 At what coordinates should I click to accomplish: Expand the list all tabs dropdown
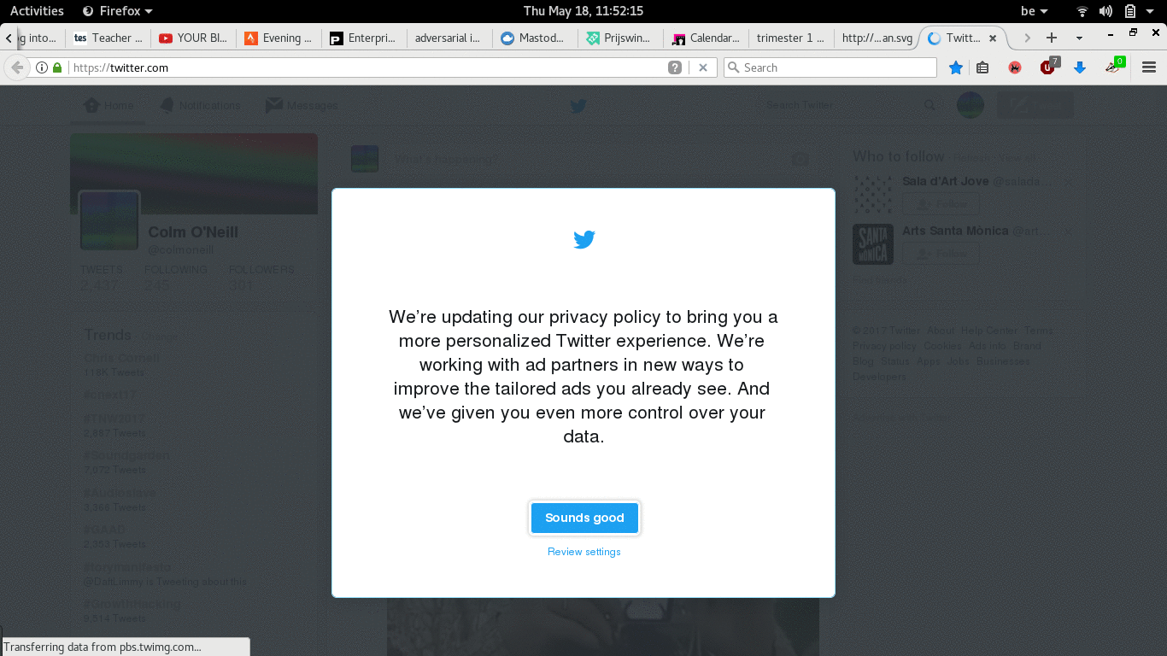pos(1079,38)
